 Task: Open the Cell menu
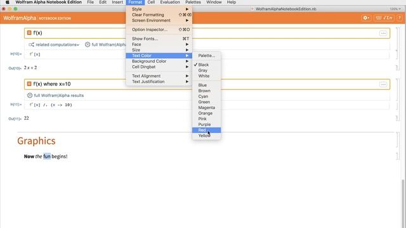tap(151, 2)
